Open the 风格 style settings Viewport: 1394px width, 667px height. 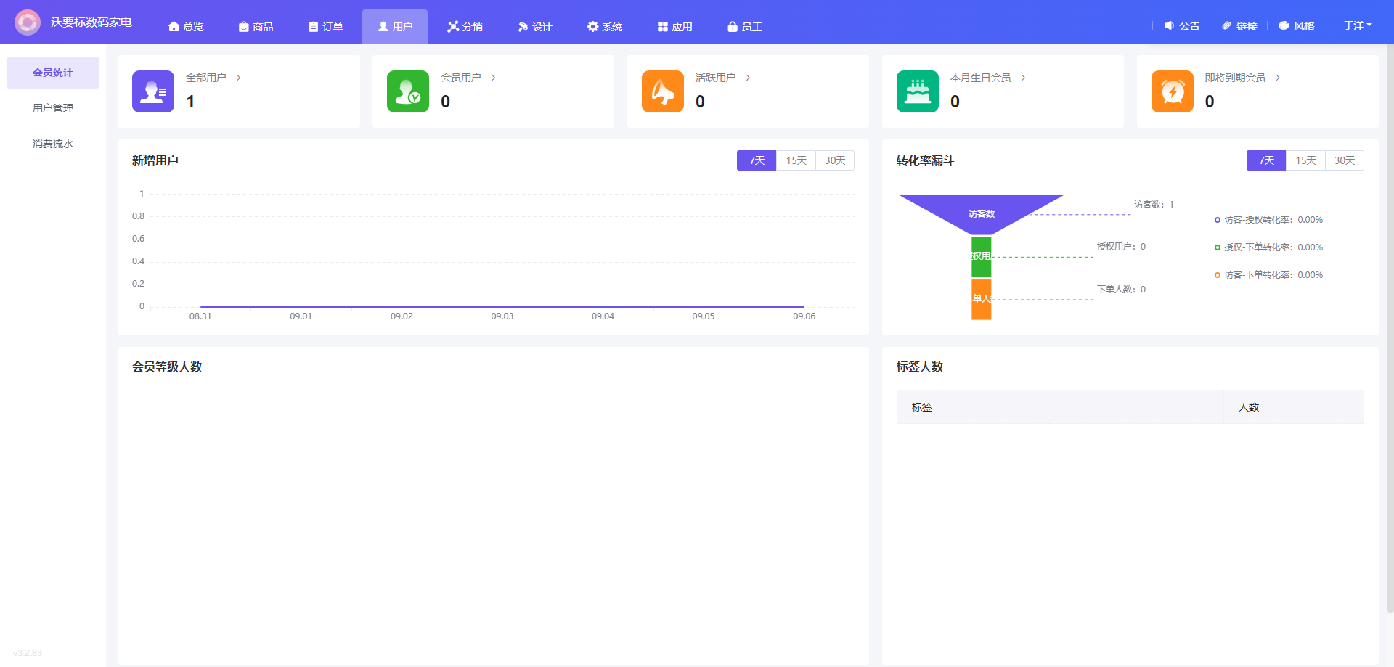[1297, 26]
